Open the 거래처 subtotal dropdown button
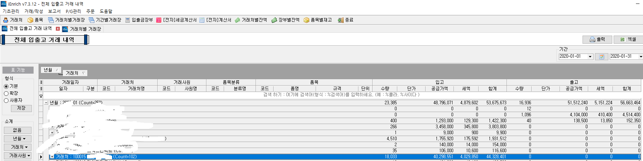Image resolution: width=643 pixels, height=161 pixels. point(17,147)
